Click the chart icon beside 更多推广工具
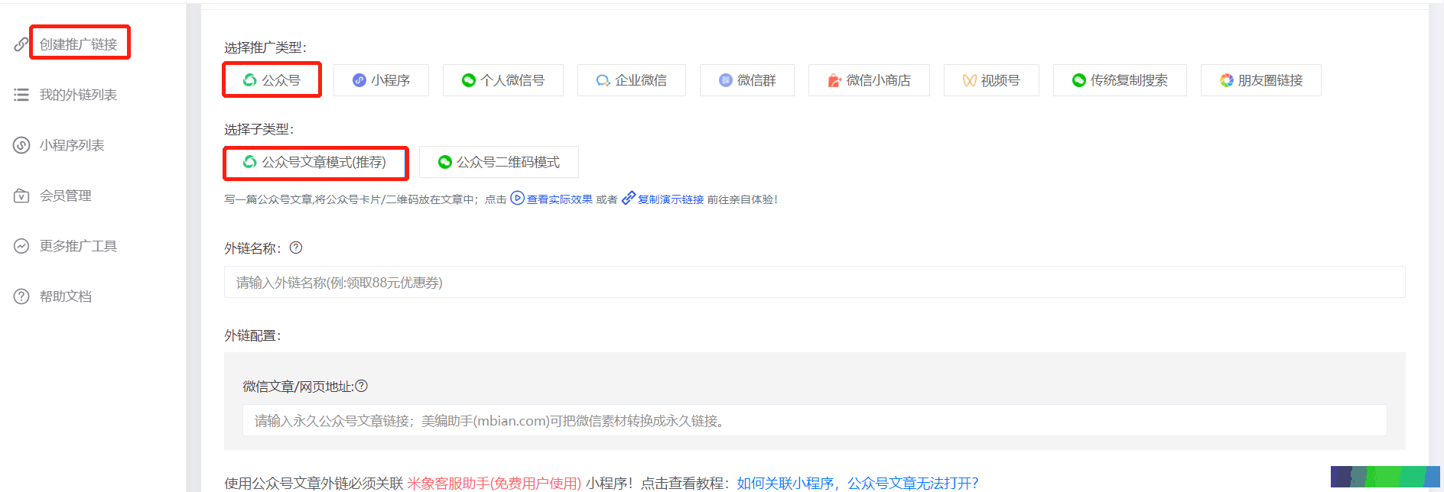The height and width of the screenshot is (492, 1444). coord(21,246)
